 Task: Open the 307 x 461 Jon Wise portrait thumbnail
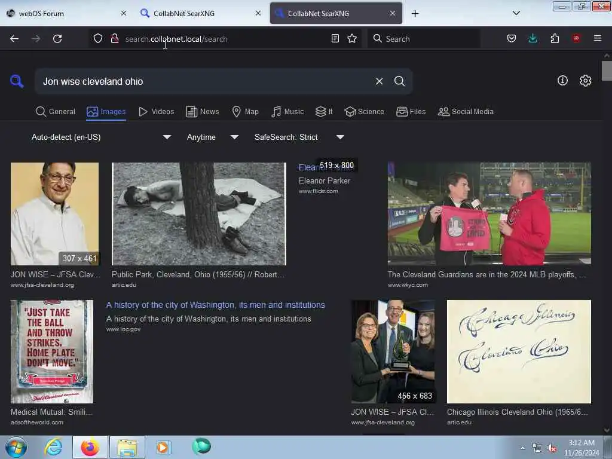(54, 214)
